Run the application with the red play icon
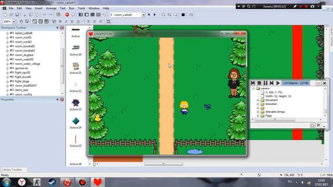This screenshot has height=187, width=333. (67, 15)
